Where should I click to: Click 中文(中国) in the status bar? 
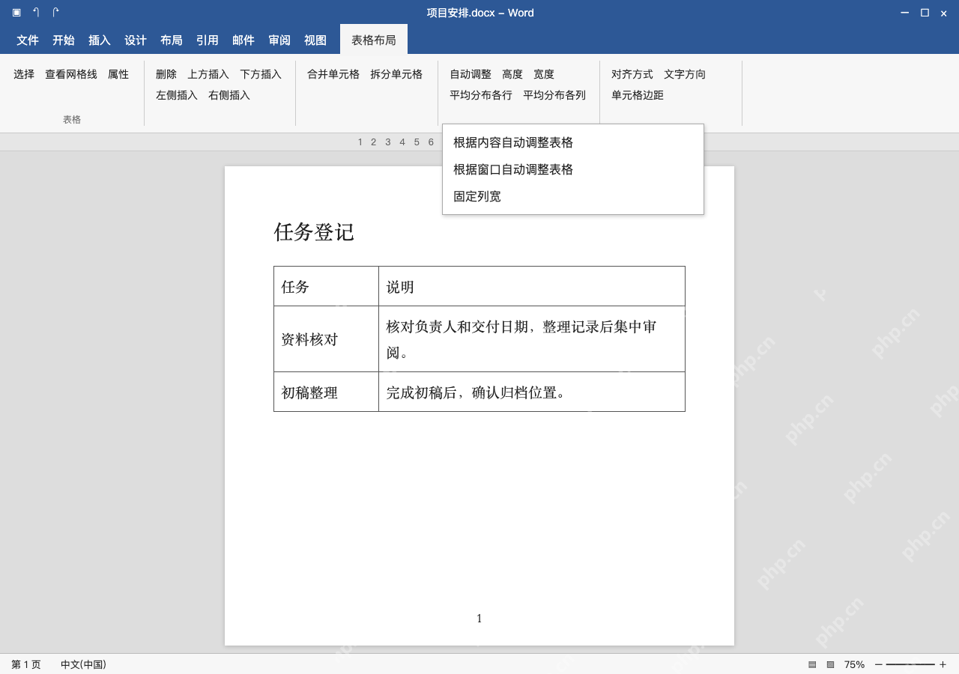click(83, 664)
